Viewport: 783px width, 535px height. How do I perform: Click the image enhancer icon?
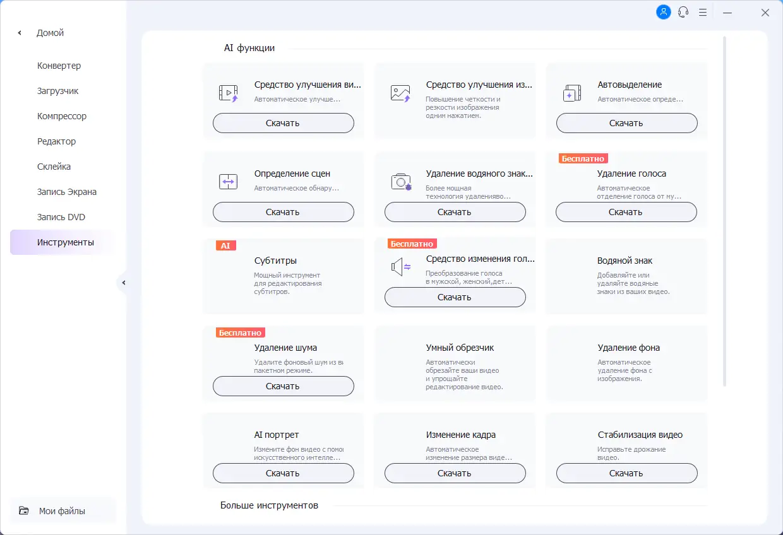click(400, 93)
